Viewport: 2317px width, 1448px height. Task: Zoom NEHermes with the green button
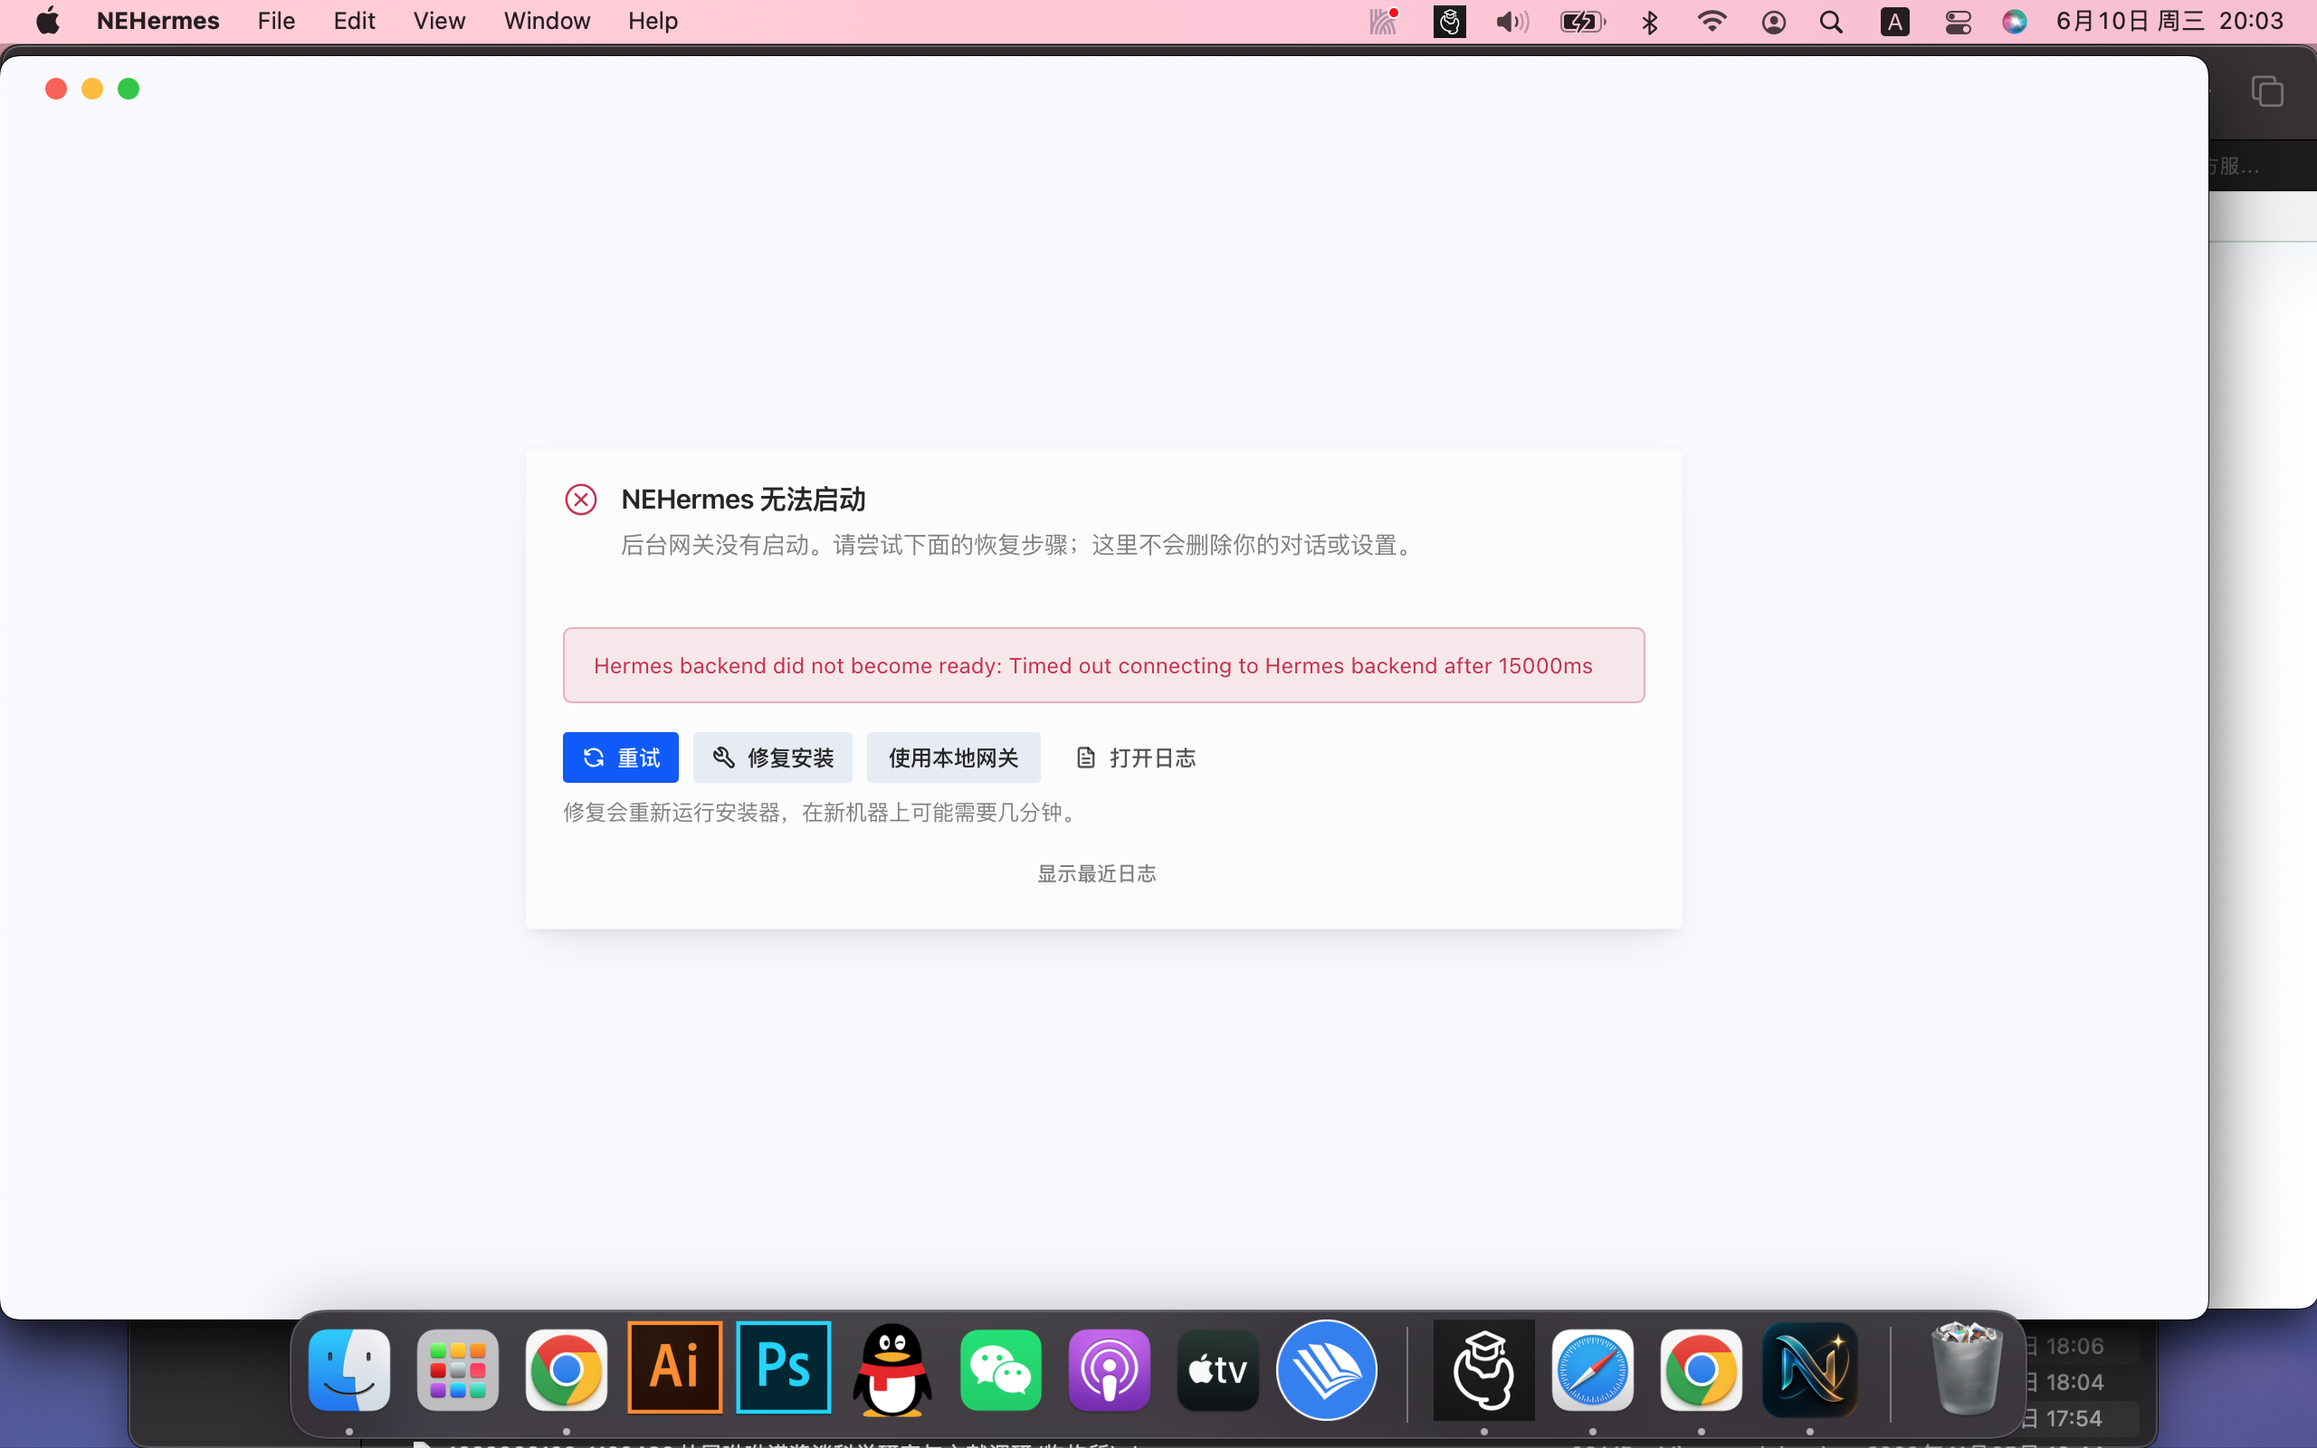[129, 89]
